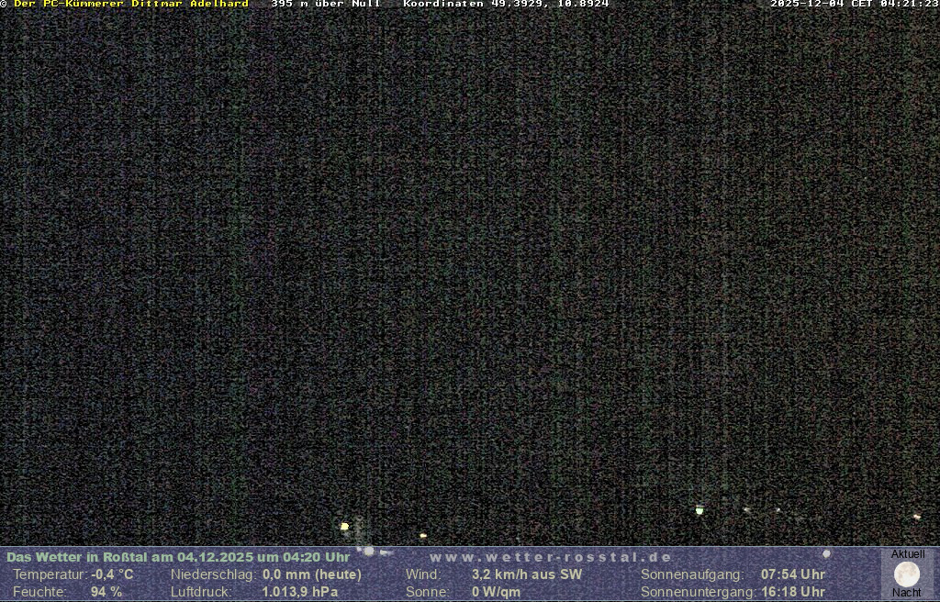Click the copyright symbol in the top-left corner
The image size is (940, 602).
pyautogui.click(x=4, y=5)
